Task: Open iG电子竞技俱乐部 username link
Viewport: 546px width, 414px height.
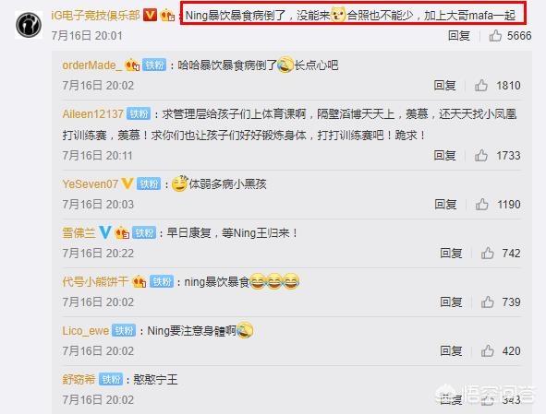Action: click(95, 16)
